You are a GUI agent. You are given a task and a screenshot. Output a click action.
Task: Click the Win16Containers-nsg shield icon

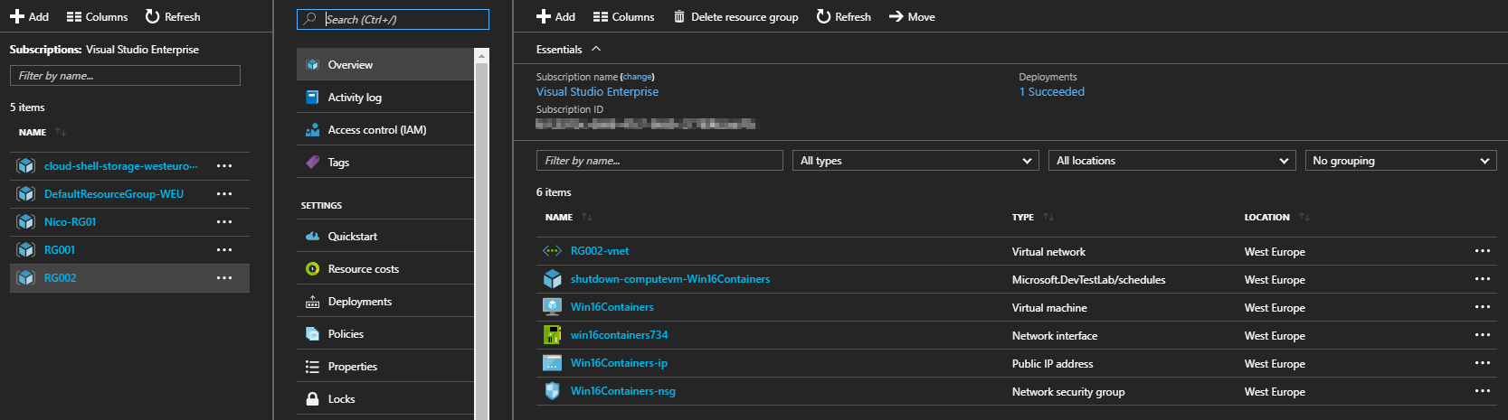click(552, 391)
